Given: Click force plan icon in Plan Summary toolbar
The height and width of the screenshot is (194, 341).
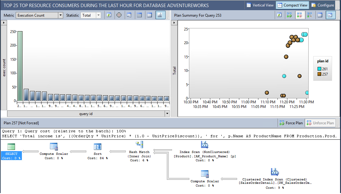Looking at the screenshot, I should pyautogui.click(x=289, y=15).
